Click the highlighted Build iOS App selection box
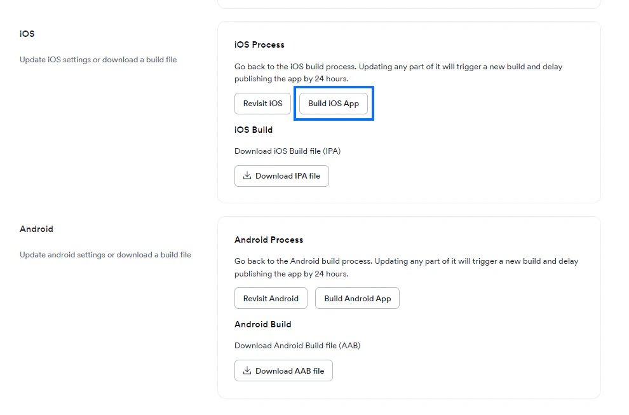This screenshot has width=629, height=415. click(334, 103)
